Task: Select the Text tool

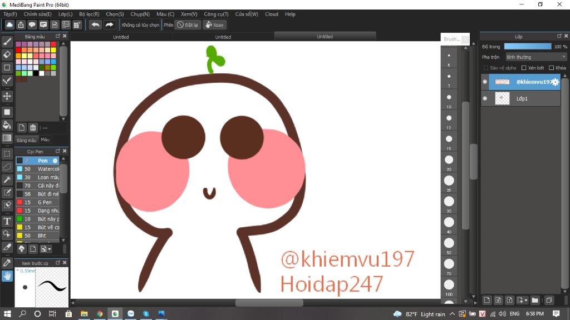Action: 7,221
